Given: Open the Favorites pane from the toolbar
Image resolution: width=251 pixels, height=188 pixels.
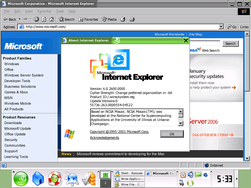Looking at the screenshot, I should point(88,19).
